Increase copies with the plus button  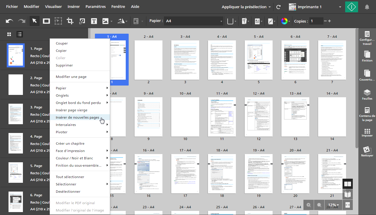(329, 21)
